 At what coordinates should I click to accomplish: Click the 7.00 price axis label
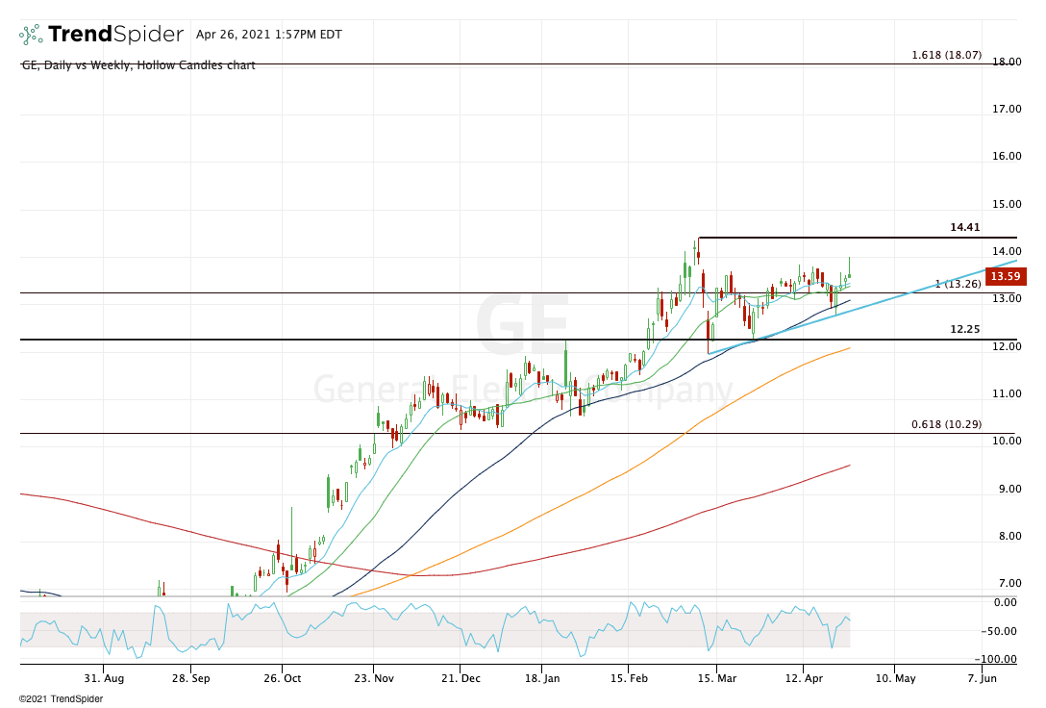(x=1010, y=583)
